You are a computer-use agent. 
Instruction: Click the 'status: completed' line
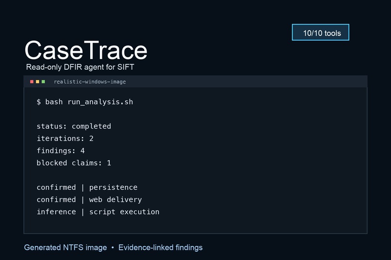[x=74, y=126]
